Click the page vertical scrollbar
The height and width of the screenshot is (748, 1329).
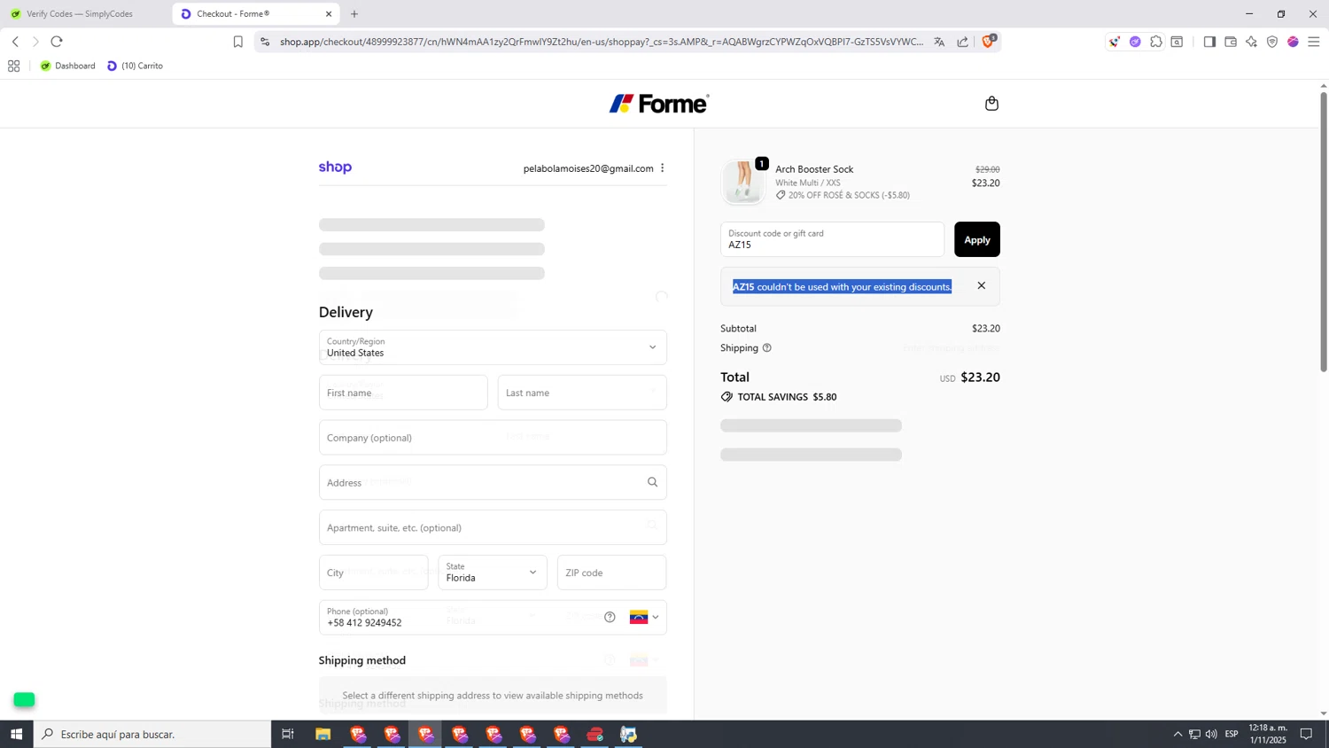pyautogui.click(x=1324, y=230)
